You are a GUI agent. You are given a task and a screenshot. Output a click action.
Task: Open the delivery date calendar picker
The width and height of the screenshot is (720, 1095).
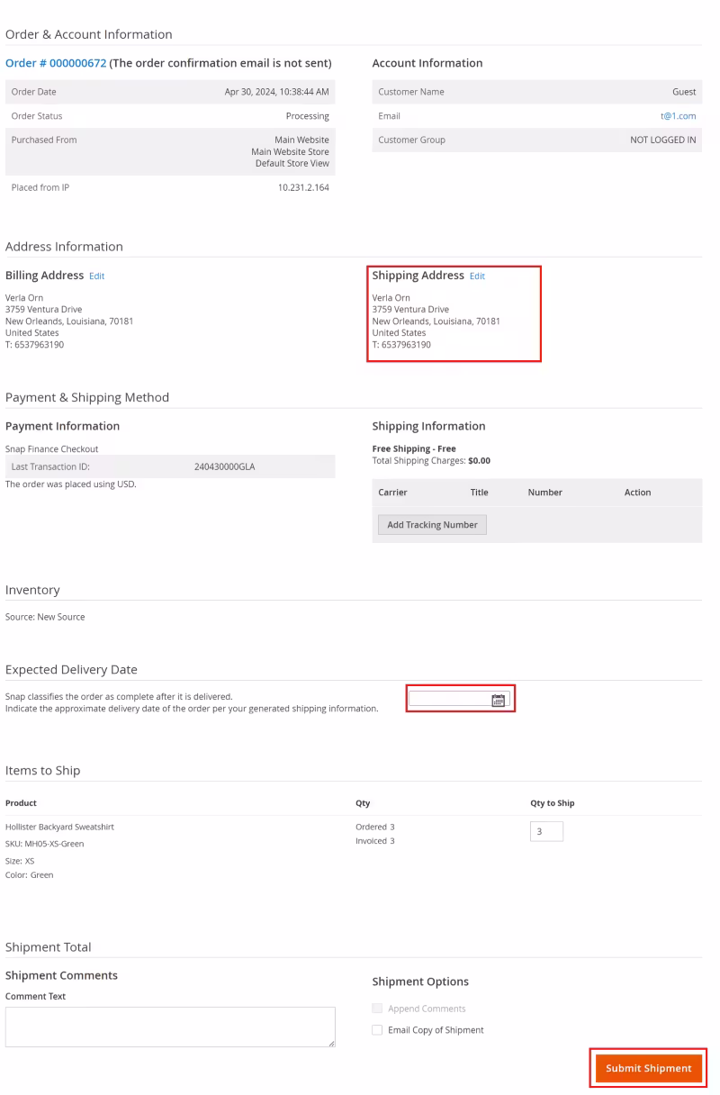coord(499,700)
